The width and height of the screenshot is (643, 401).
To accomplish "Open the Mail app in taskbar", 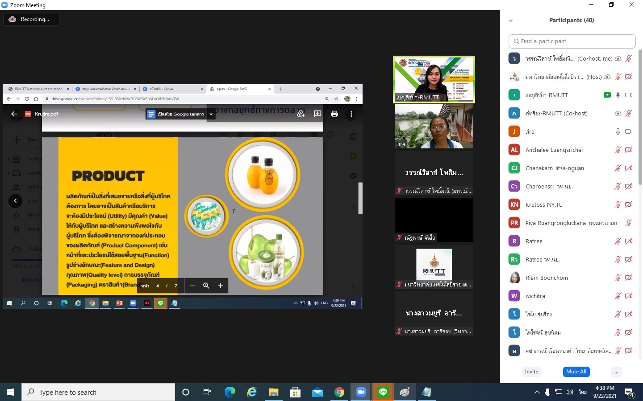I will coord(317,392).
